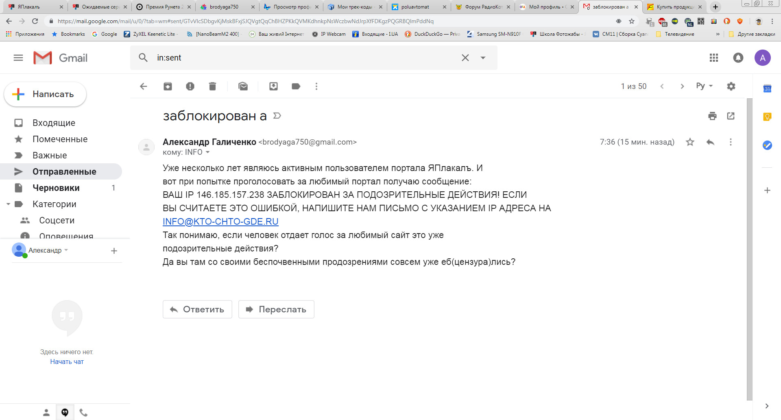Open a new browser tab

715,7
